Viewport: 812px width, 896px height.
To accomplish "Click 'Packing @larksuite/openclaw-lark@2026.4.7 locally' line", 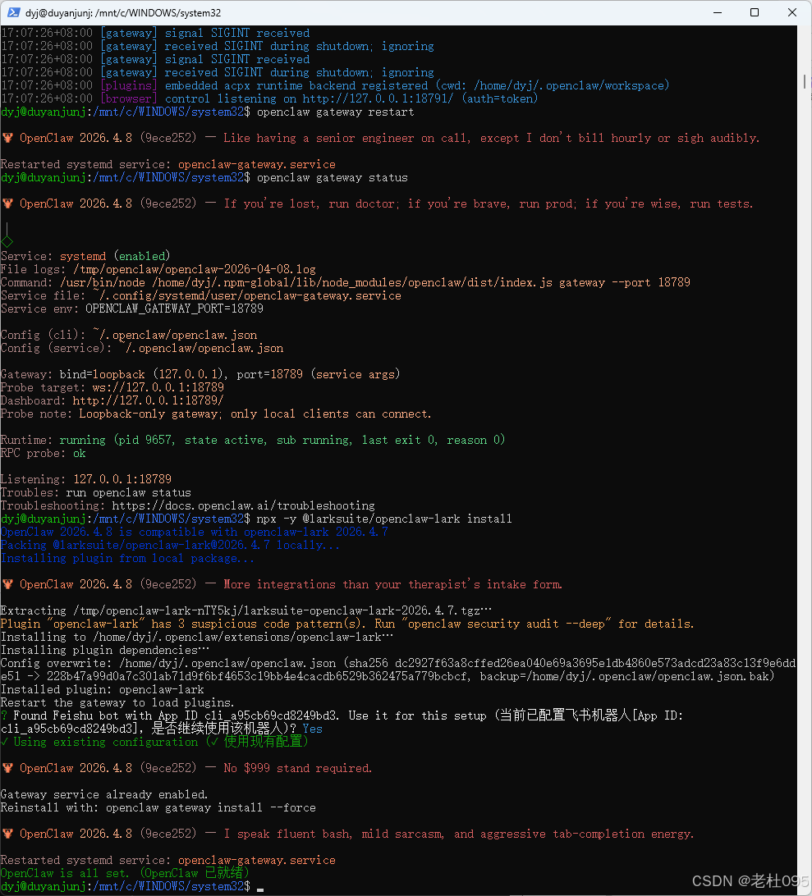I will pos(171,545).
